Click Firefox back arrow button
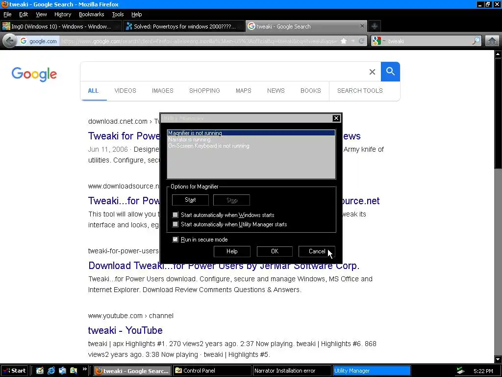502x377 pixels. tap(10, 41)
